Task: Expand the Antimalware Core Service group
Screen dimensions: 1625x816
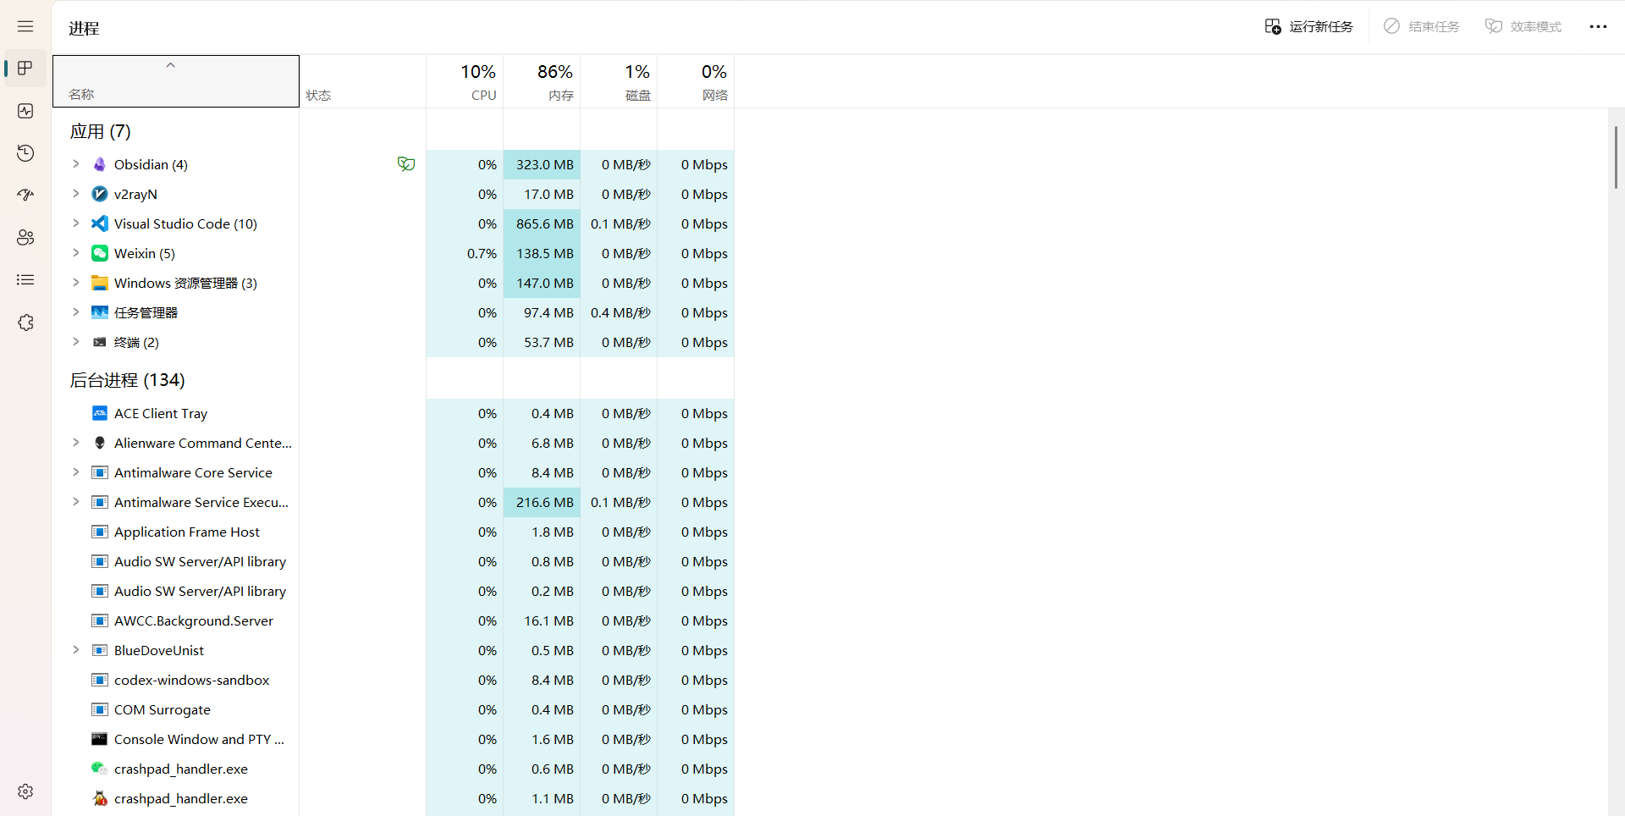Action: click(x=76, y=472)
